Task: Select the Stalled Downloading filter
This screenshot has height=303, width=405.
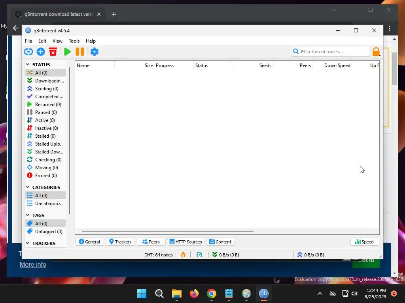Action: [46, 152]
